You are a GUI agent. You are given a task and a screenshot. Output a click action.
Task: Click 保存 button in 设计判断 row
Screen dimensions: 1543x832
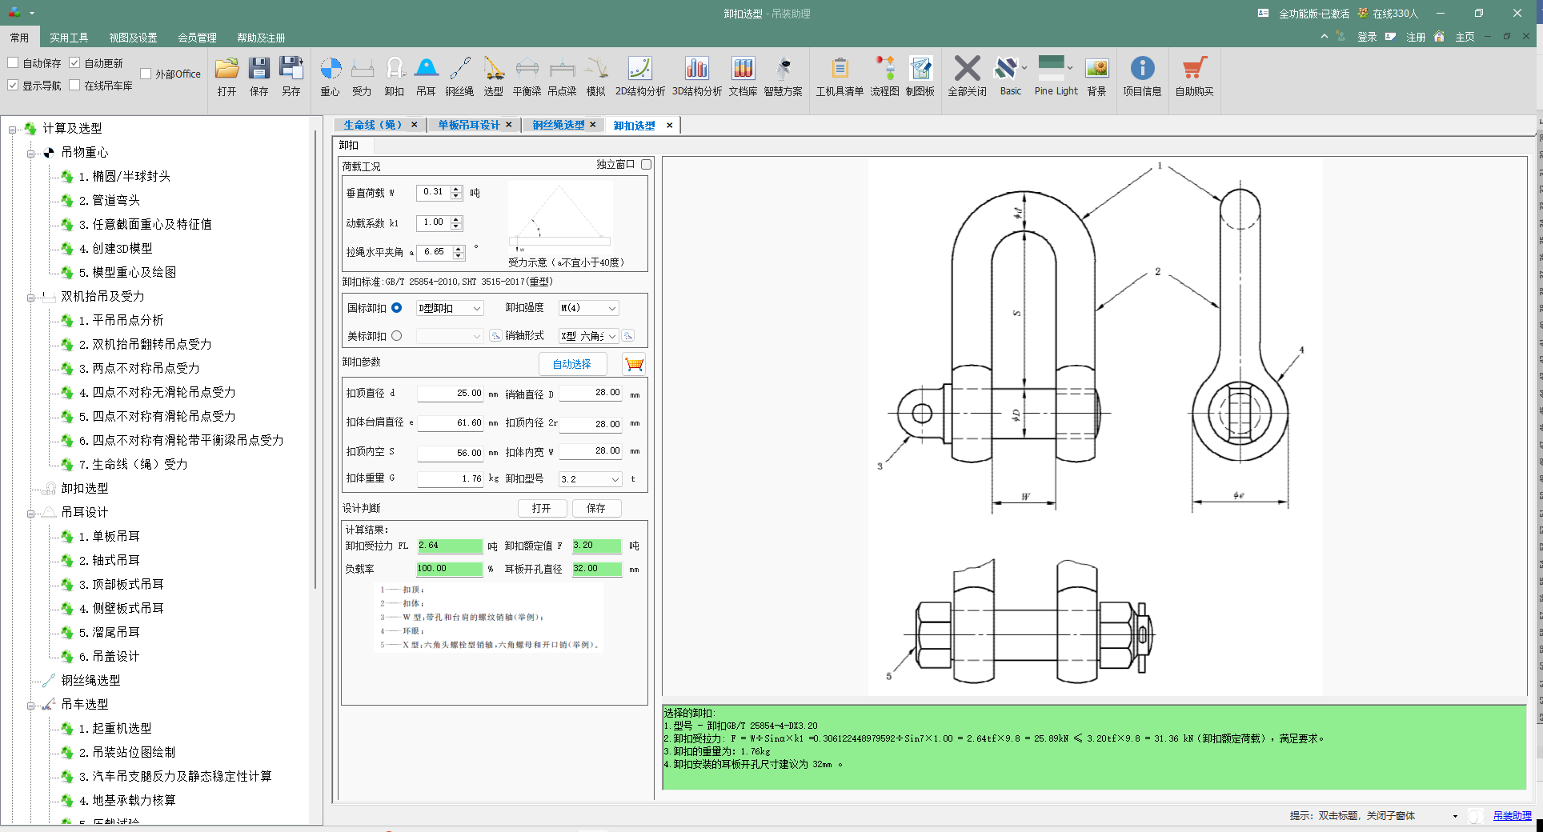(596, 508)
